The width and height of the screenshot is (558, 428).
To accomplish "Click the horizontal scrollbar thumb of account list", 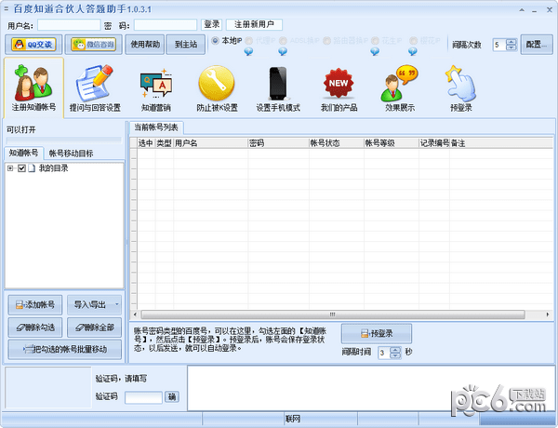I will [x=333, y=314].
